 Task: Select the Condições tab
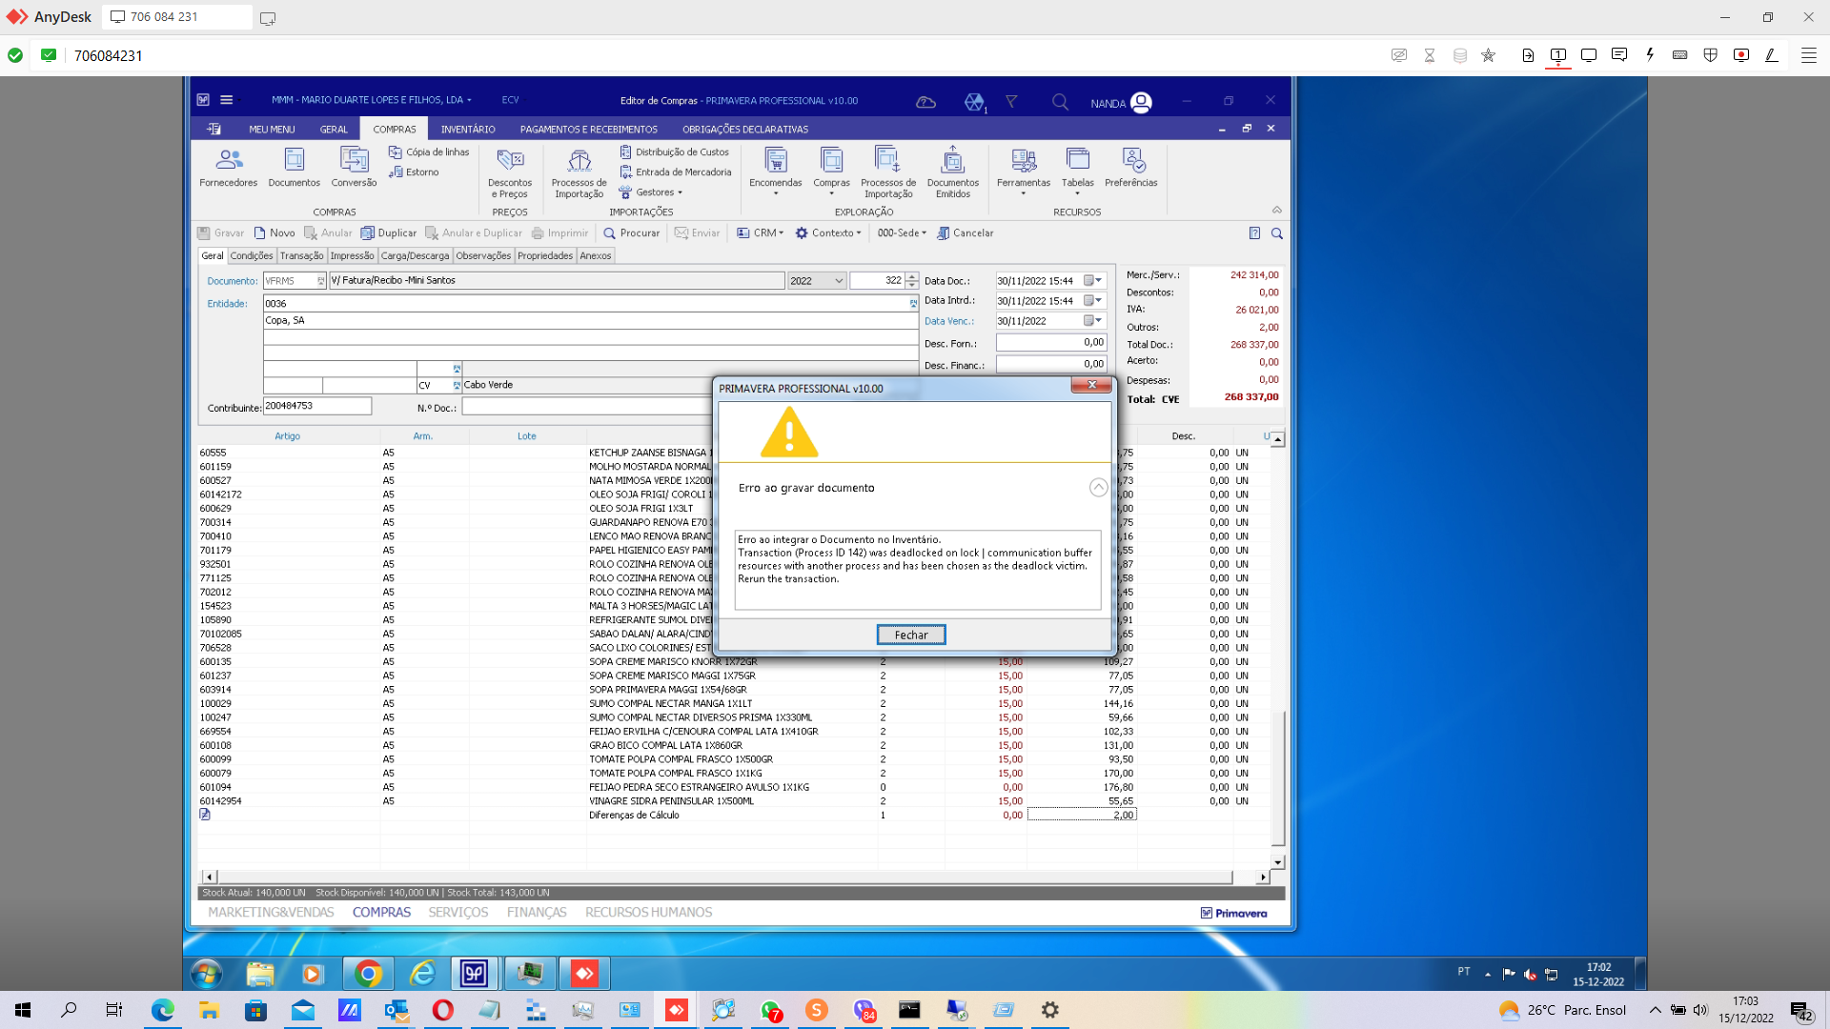252,255
